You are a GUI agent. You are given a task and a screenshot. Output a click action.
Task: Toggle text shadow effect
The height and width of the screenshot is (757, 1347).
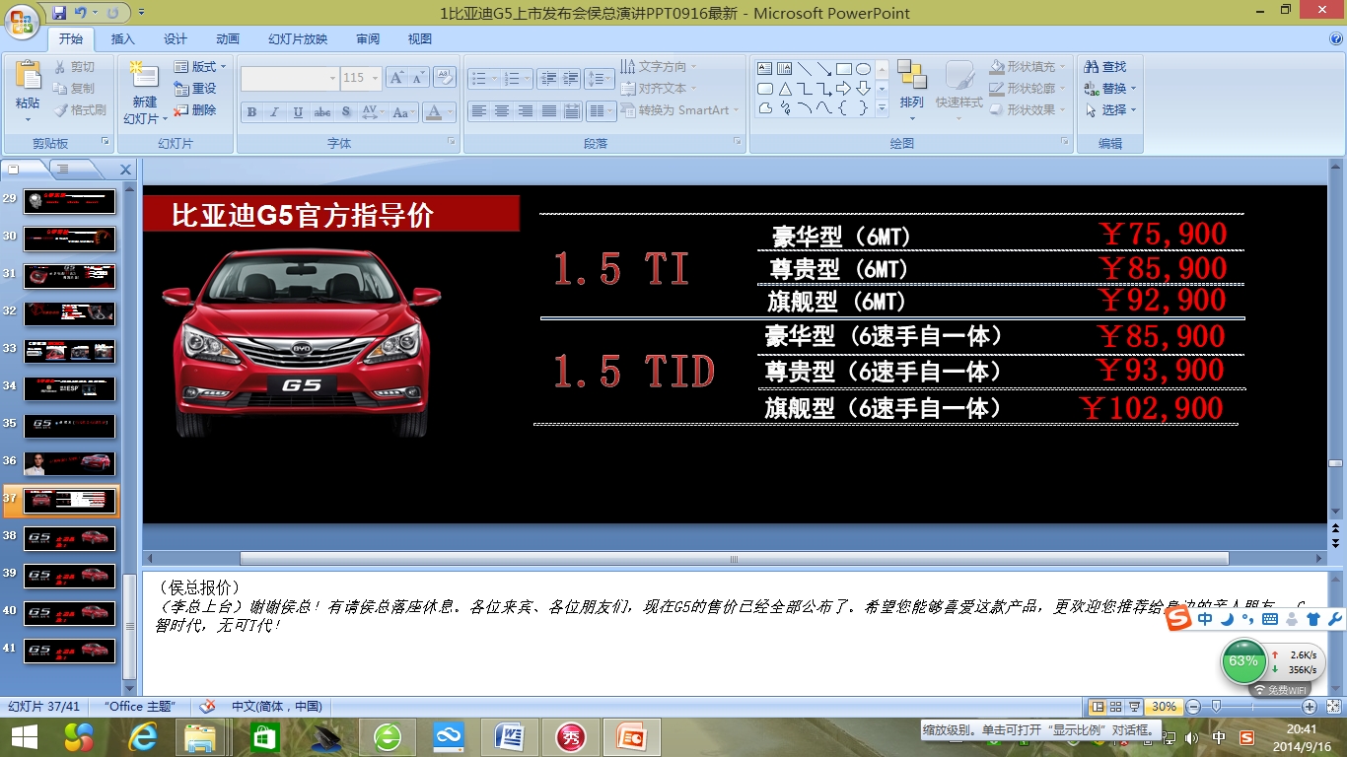346,112
